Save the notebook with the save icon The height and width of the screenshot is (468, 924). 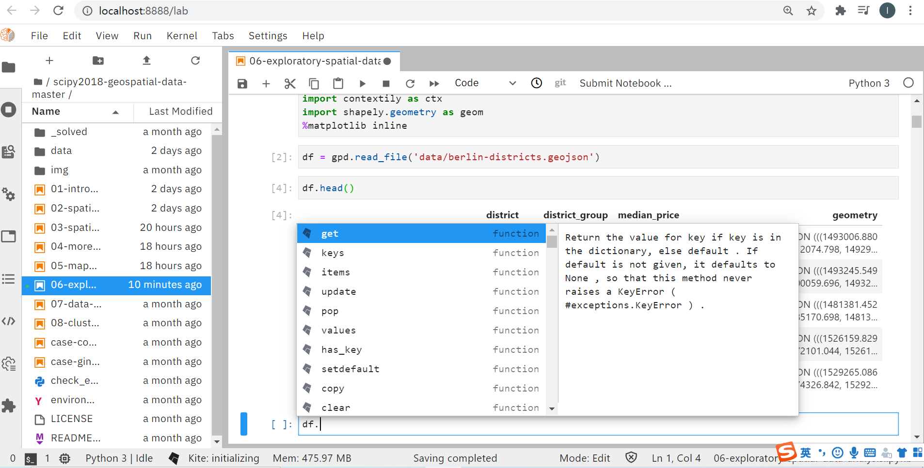(242, 83)
